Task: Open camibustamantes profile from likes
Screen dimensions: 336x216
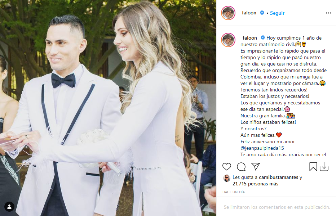Action: click(278, 177)
